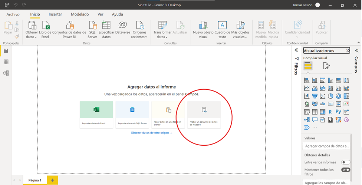362x185 pixels.
Task: Click the Undo arrow in title bar
Action: pyautogui.click(x=16, y=5)
